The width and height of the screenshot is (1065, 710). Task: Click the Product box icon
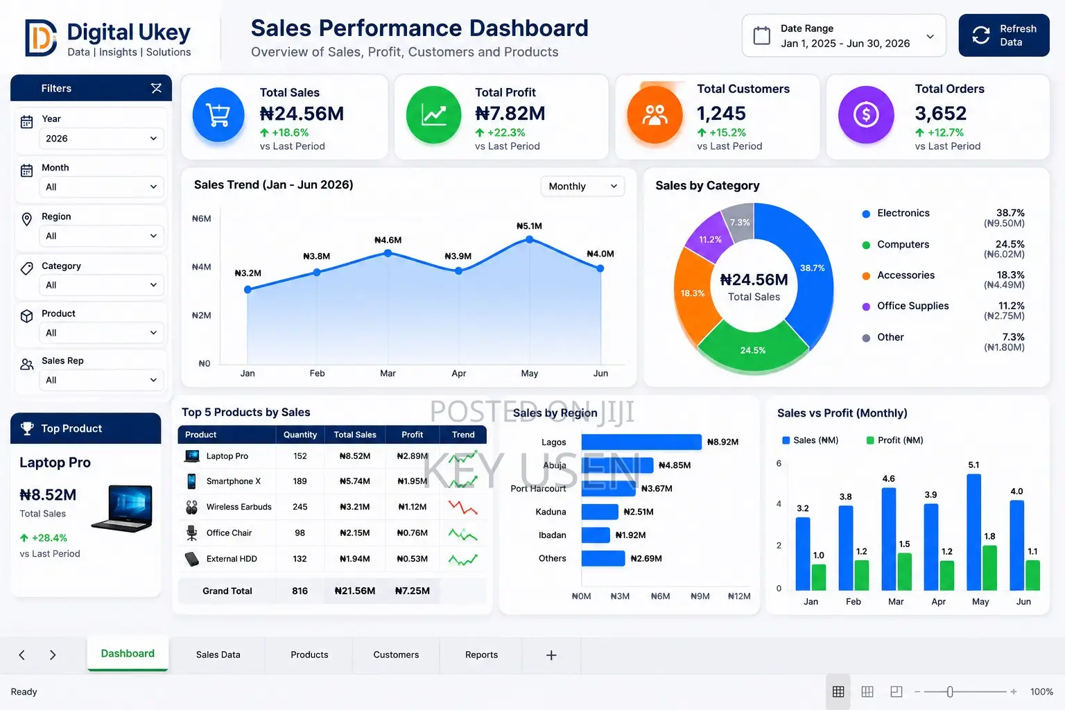point(26,316)
